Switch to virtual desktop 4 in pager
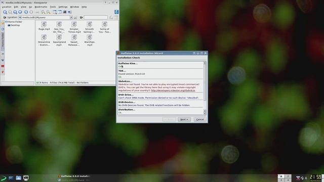 point(288,180)
